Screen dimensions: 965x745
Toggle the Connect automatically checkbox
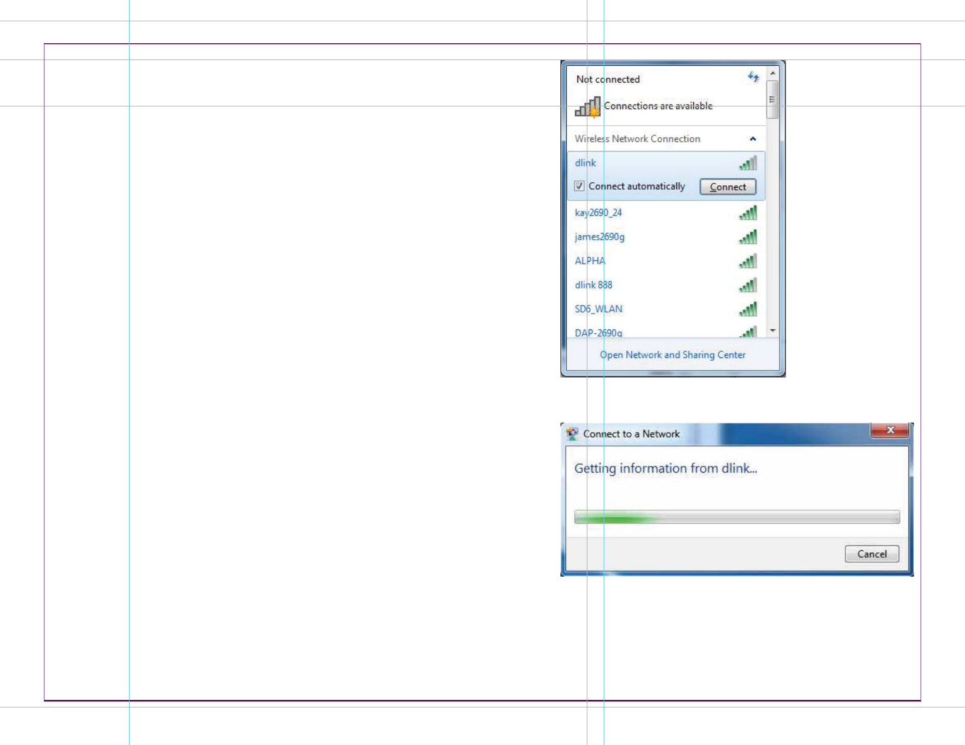pyautogui.click(x=579, y=186)
